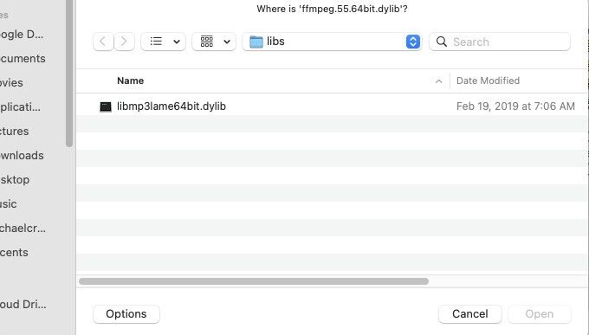Focus the Search field
The height and width of the screenshot is (335, 589).
(x=500, y=42)
